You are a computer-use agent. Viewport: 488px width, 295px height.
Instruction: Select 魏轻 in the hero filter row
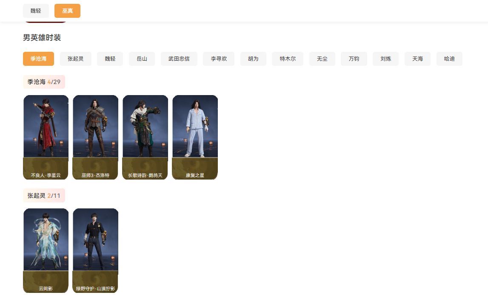tap(110, 59)
